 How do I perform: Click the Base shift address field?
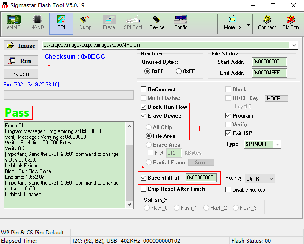[x=201, y=177]
